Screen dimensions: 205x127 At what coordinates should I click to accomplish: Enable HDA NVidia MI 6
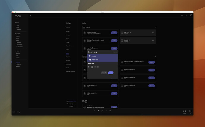click(114, 94)
